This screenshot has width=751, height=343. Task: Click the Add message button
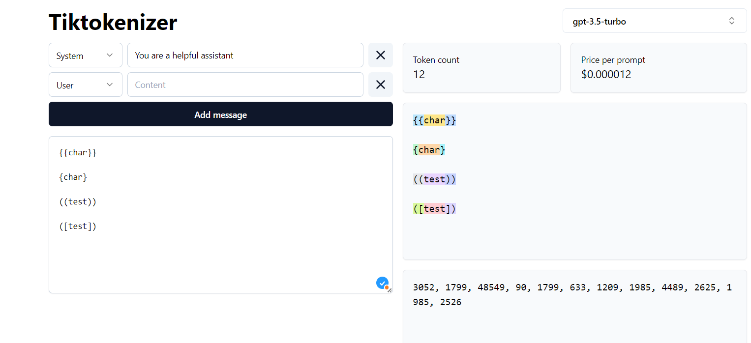(220, 114)
